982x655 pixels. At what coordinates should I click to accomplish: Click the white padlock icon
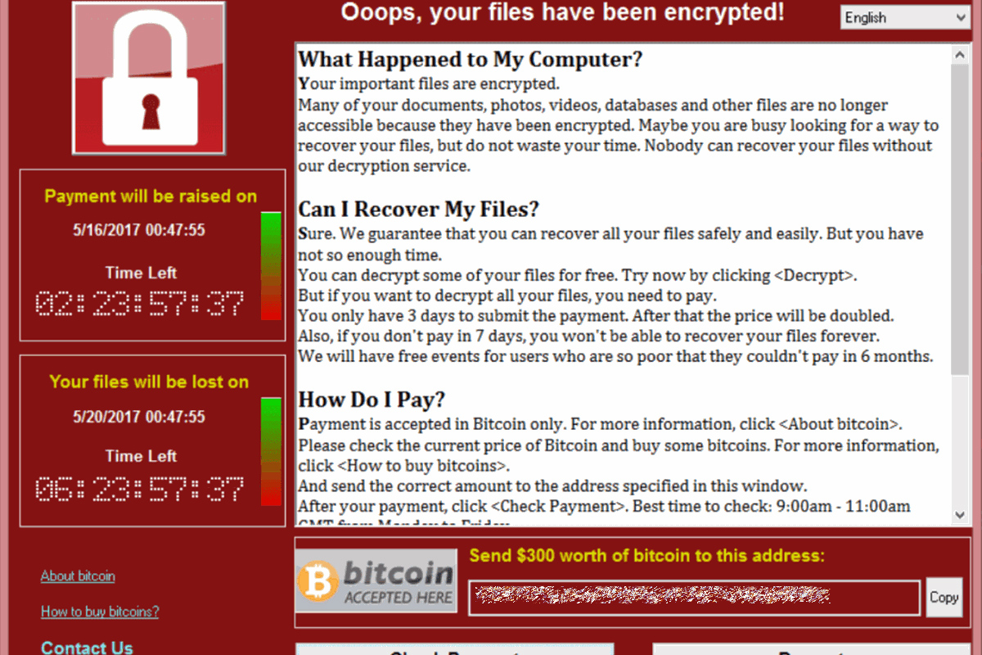point(150,78)
